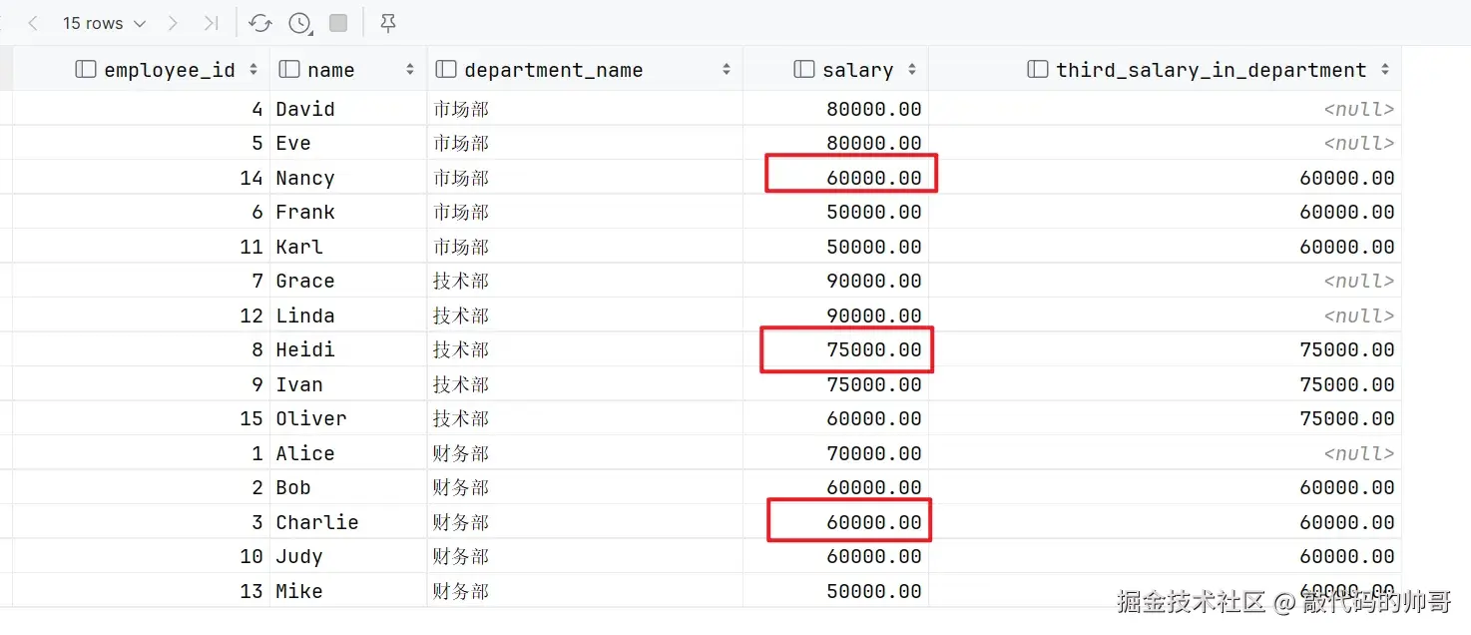Click Mike's salary cell 50000.00
The width and height of the screenshot is (1471, 635).
[x=835, y=591]
